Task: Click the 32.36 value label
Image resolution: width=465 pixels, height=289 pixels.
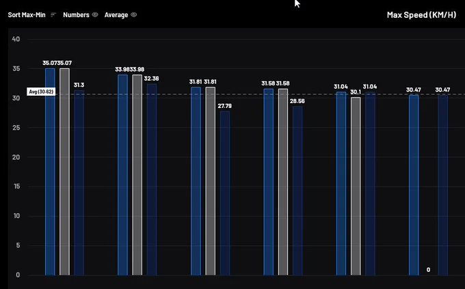Action: (x=152, y=79)
